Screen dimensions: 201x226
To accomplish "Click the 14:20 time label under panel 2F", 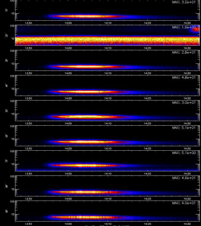I will [x=147, y=48].
